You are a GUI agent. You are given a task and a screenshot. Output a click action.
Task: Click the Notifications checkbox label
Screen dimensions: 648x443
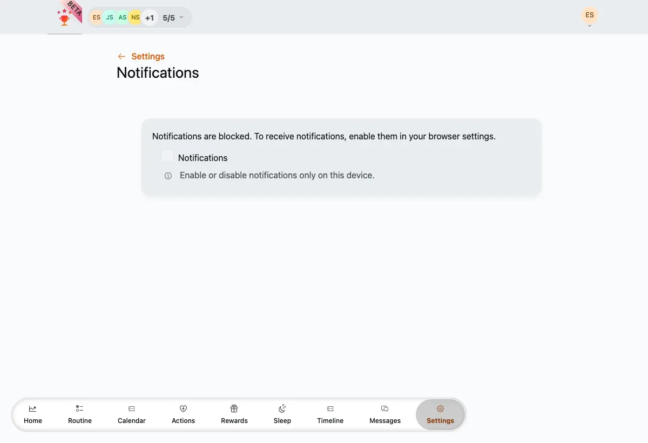[202, 158]
